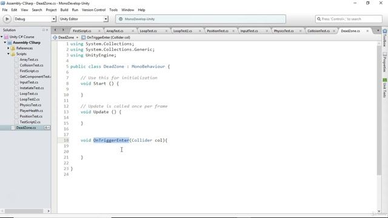Open the DeadZone class breadcrumb
Viewport: 388px width, 218px height.
[x=65, y=38]
